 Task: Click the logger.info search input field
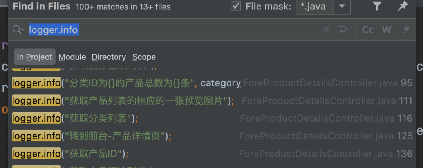pos(176,30)
